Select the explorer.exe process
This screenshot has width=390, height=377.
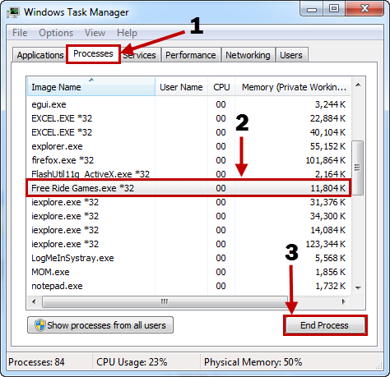click(x=188, y=146)
